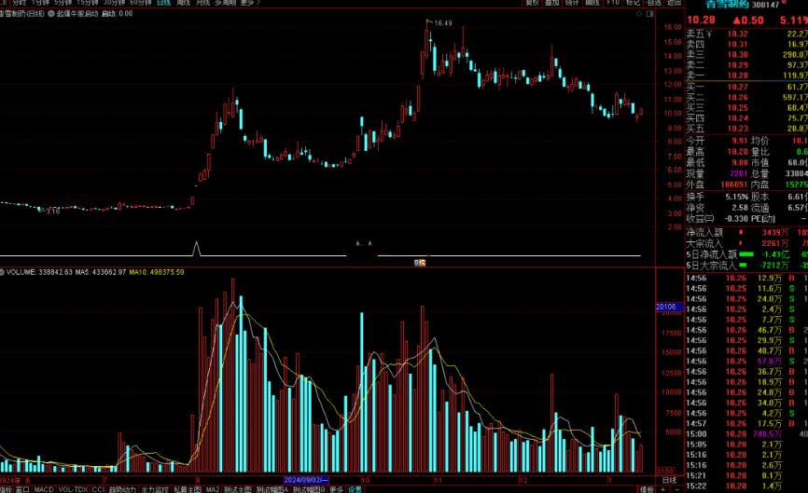The image size is (808, 493).
Task: Open the F10 company info button
Action: (x=613, y=3)
